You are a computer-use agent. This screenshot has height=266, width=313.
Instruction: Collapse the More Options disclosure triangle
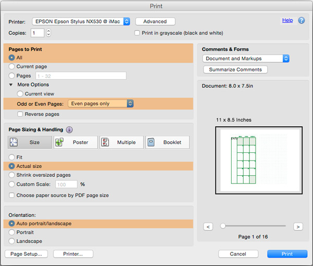pyautogui.click(x=11, y=85)
